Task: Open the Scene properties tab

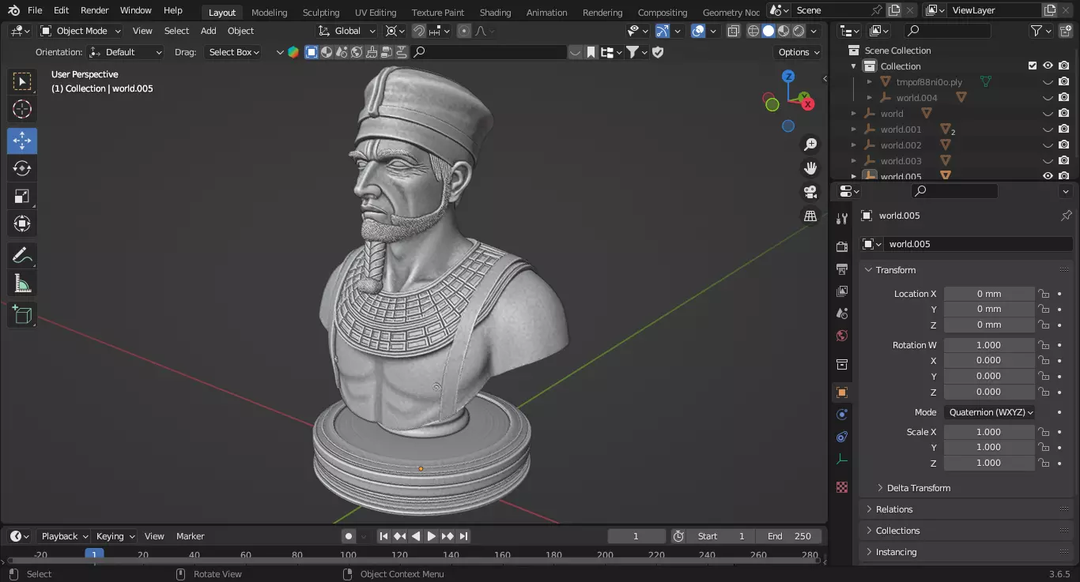Action: point(842,314)
